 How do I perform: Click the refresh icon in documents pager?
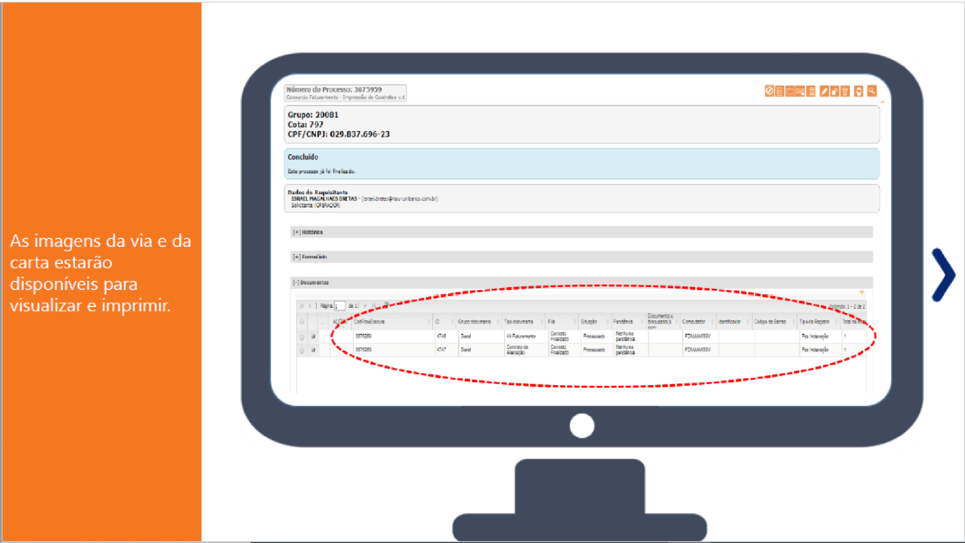386,305
